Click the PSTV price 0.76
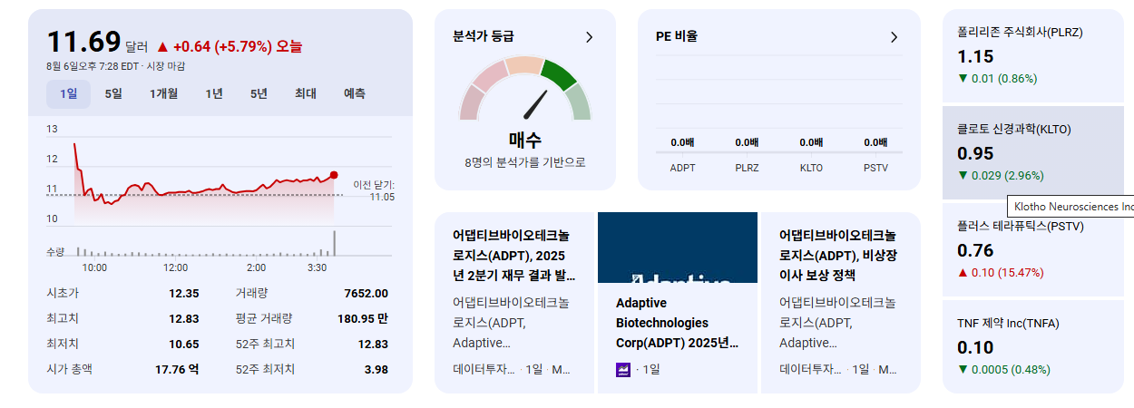1134x408 pixels. click(x=975, y=250)
